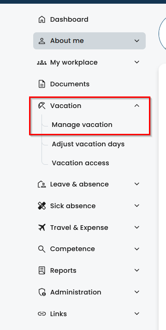Select Vacation access submenu entry

coord(80,163)
